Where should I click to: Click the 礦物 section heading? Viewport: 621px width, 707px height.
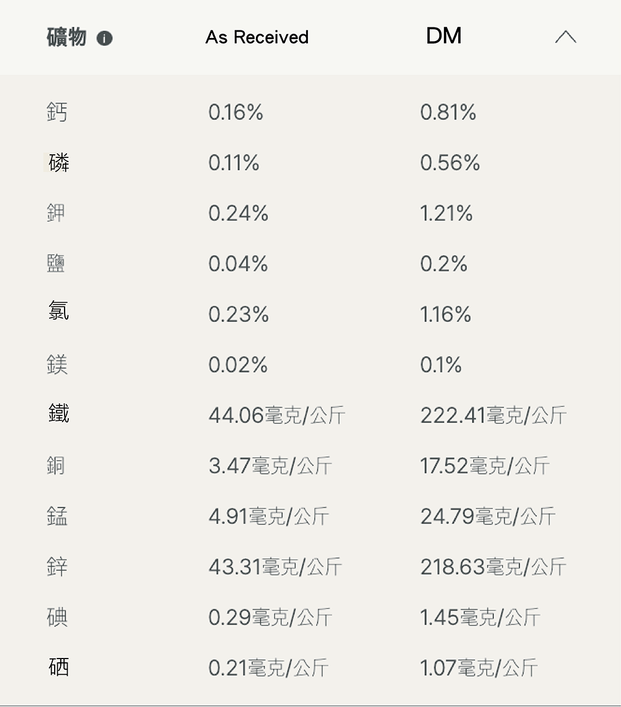pyautogui.click(x=66, y=38)
